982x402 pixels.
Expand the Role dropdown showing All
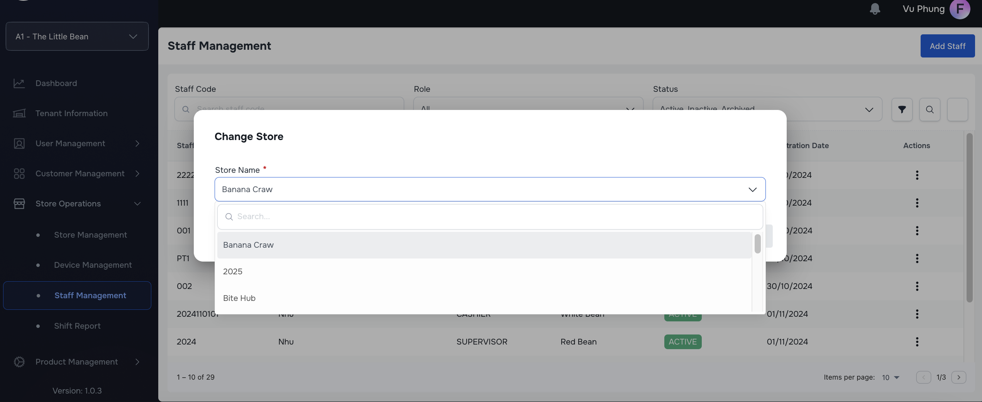(x=630, y=109)
